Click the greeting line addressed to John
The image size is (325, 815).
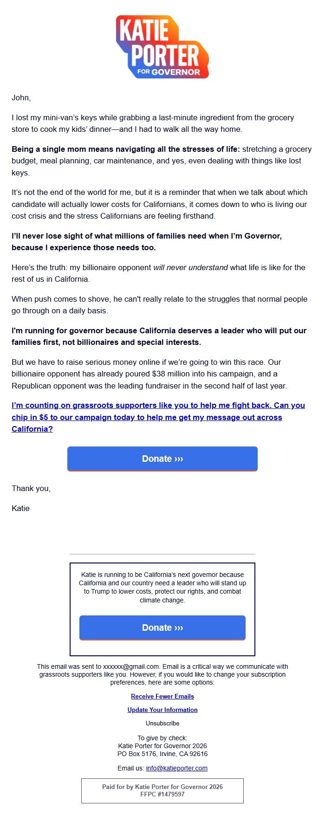[x=20, y=97]
